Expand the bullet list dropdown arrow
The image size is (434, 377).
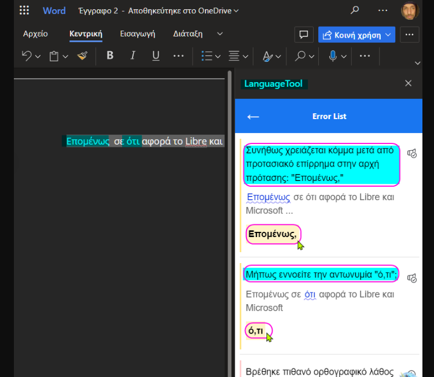(x=218, y=57)
